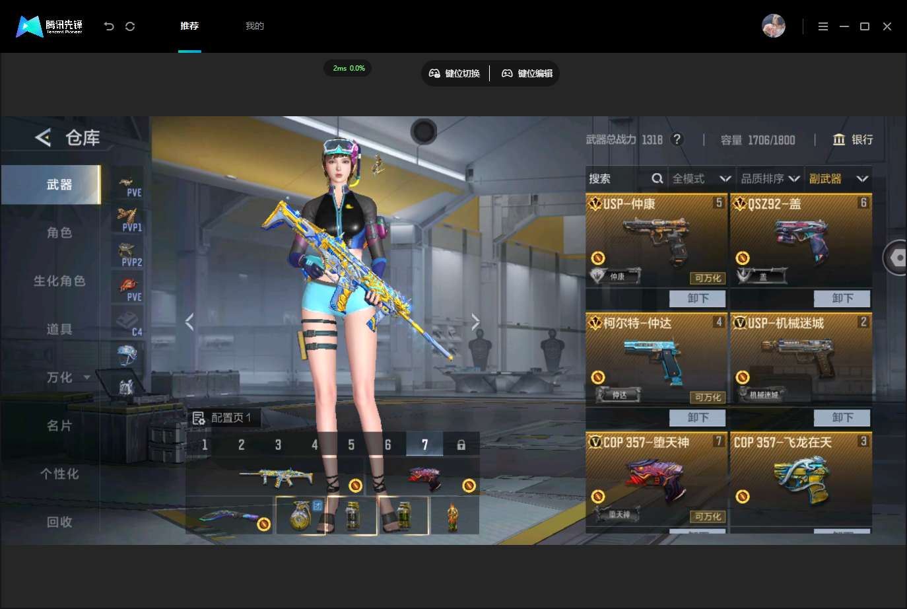Select the helmet gear category icon
The width and height of the screenshot is (907, 609).
coord(127,355)
